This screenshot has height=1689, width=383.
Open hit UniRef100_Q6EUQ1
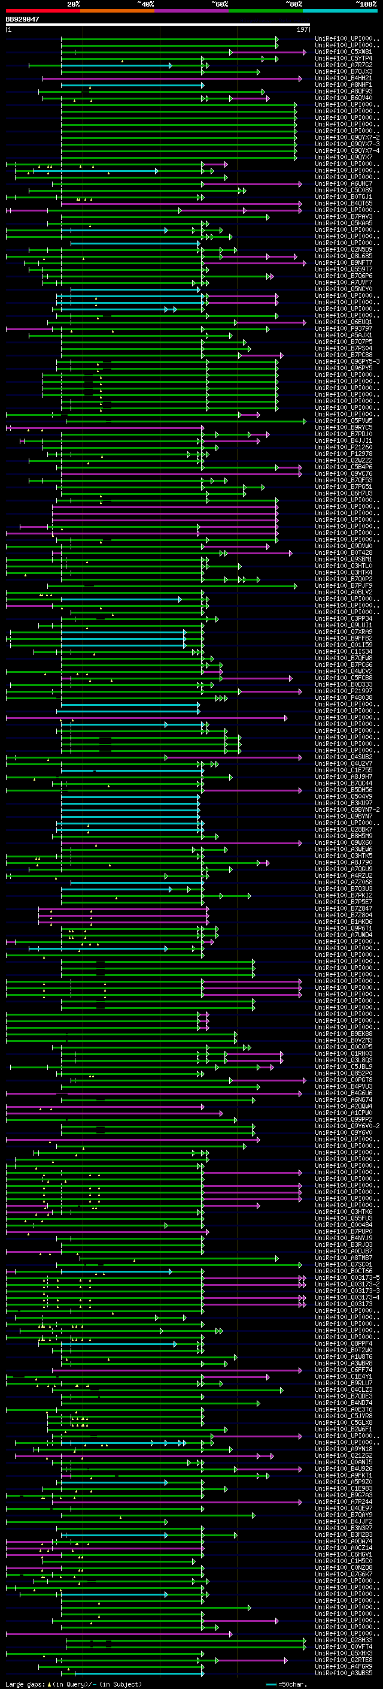[344, 322]
